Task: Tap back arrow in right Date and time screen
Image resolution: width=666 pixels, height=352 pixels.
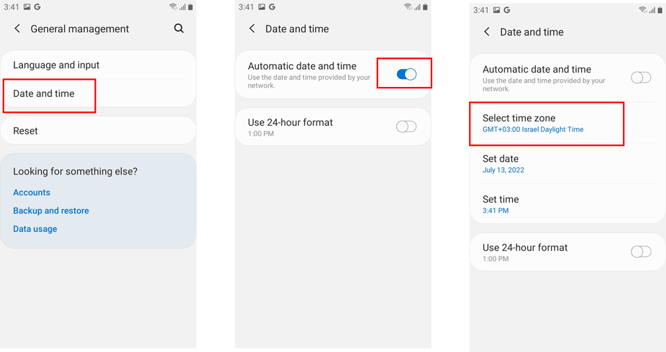Action: point(487,32)
